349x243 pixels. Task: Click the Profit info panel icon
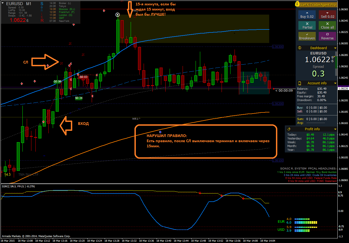tap(289, 129)
